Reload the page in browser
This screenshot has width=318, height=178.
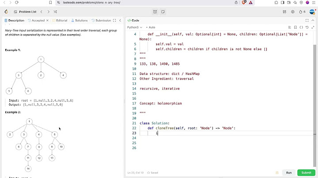click(x=17, y=3)
